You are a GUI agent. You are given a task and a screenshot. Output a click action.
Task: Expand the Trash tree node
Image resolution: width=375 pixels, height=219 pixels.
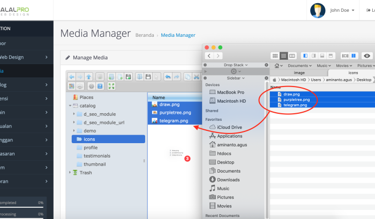point(70,172)
